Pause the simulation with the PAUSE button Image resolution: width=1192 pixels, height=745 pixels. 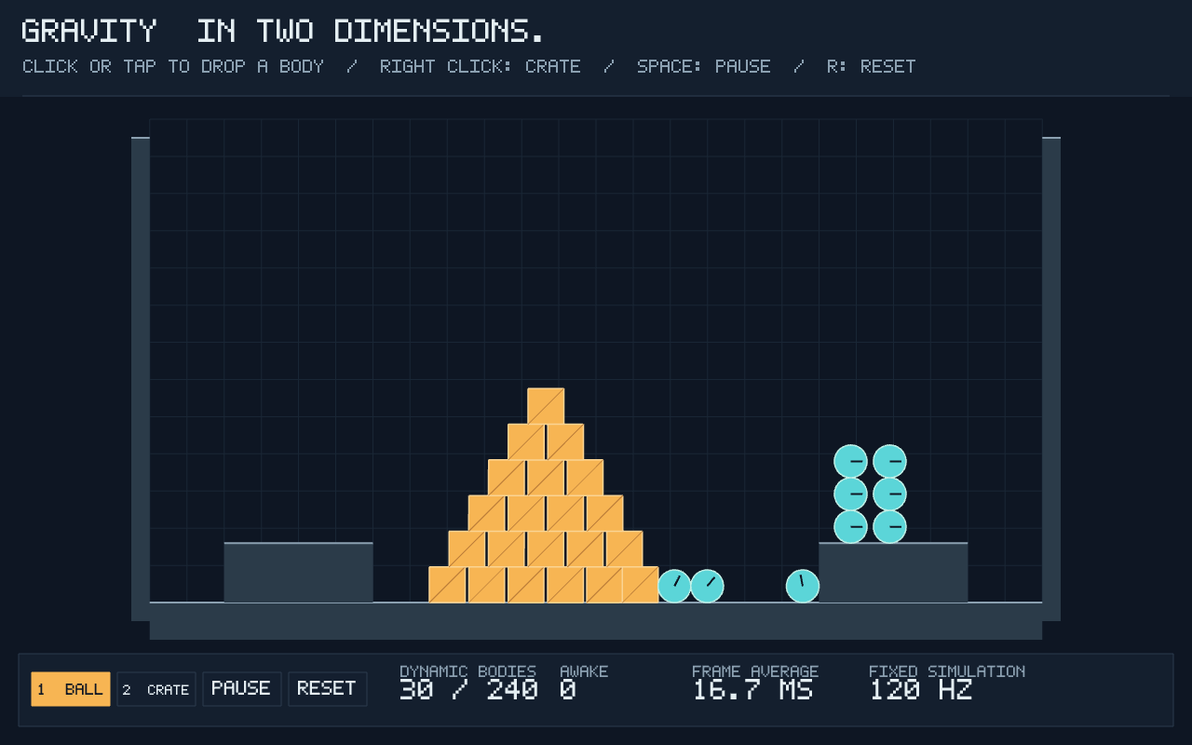pyautogui.click(x=241, y=689)
